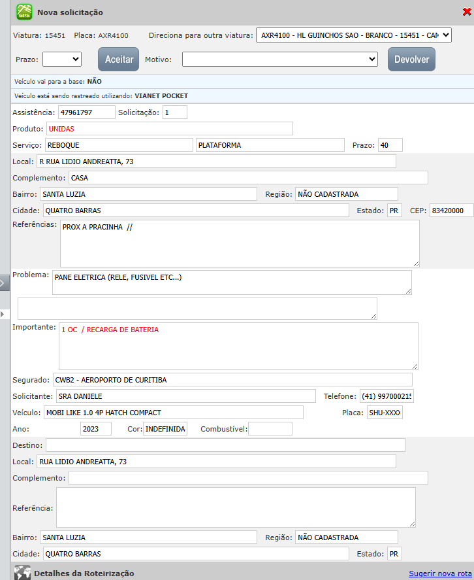This screenshot has height=580, width=474.
Task: Expand the left side panel arrow handle
Action: click(3, 283)
